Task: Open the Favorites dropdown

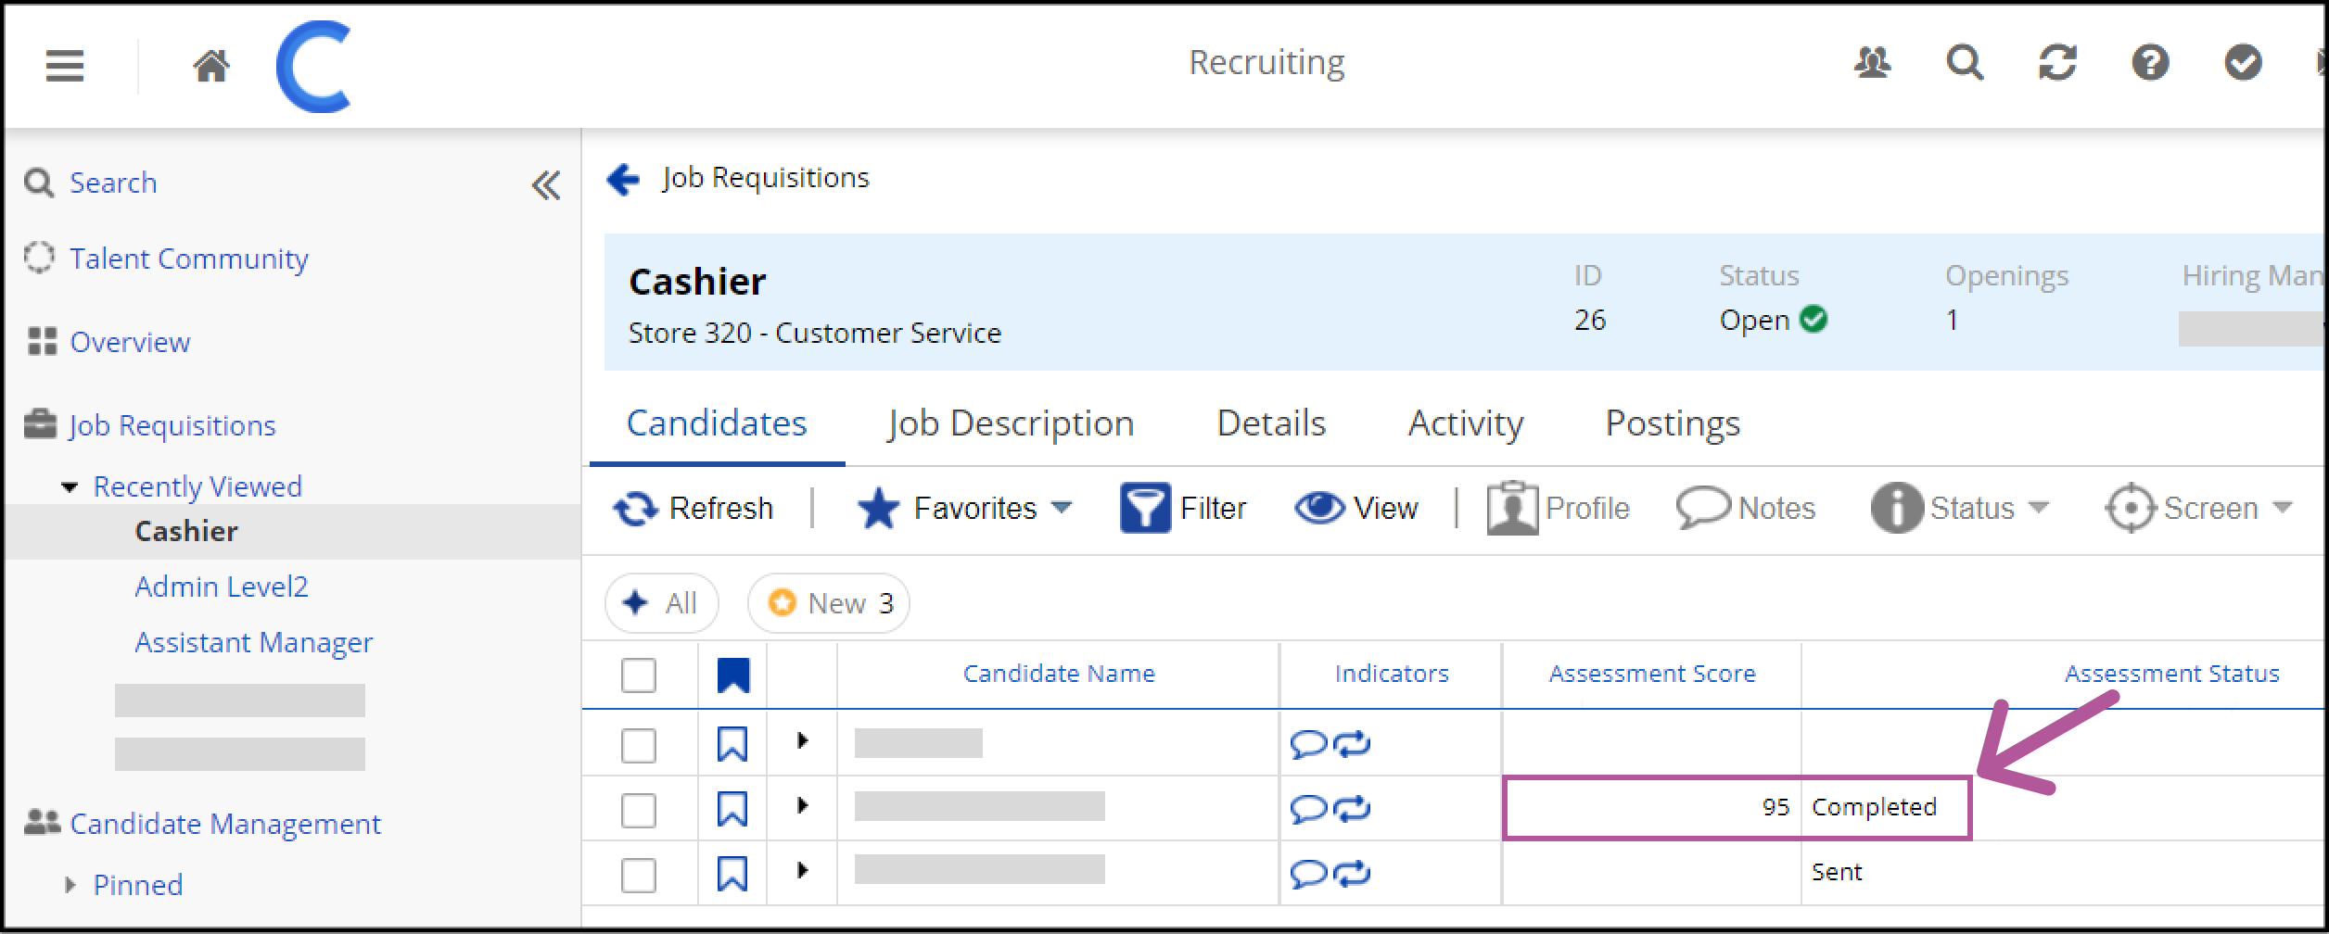Action: click(x=965, y=508)
